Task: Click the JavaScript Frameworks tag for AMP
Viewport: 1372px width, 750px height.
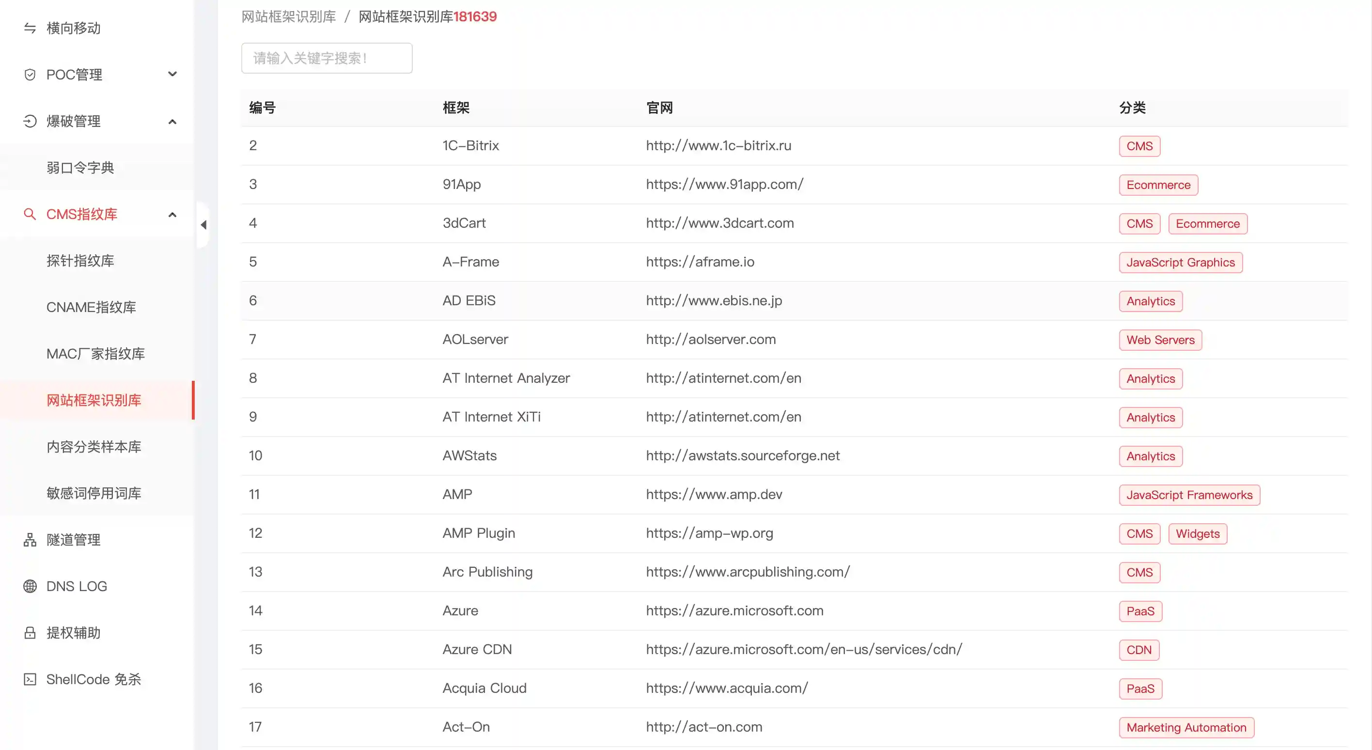Action: click(x=1189, y=495)
